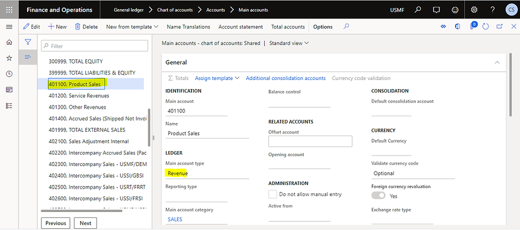Click Additional consolidation accounts link
Screen dimensions: 520x230
click(x=285, y=78)
